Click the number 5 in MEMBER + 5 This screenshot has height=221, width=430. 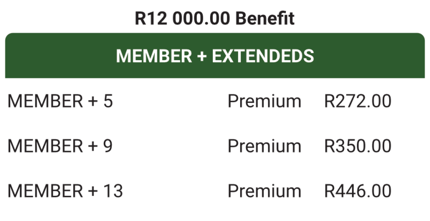(107, 101)
